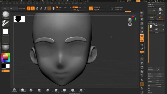Select the Move Topological brush
167x94 pixels.
(56, 90)
